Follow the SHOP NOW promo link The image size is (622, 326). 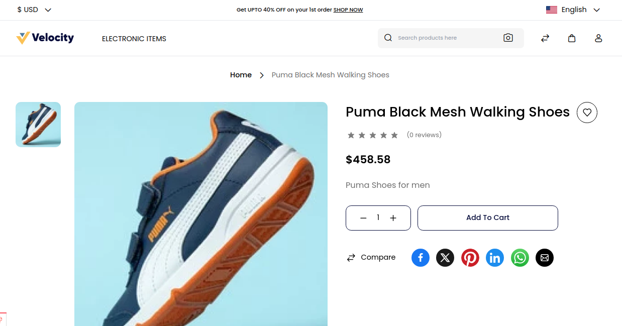(348, 10)
